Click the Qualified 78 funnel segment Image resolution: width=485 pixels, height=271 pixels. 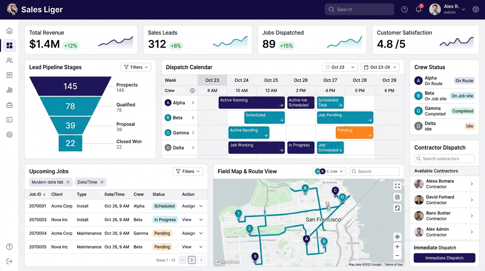tap(70, 106)
